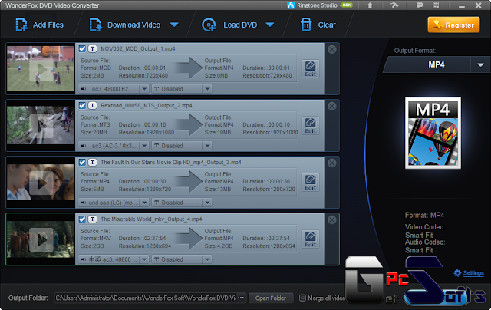
Task: Uncheck The Miserable World checkbox
Action: coord(82,219)
